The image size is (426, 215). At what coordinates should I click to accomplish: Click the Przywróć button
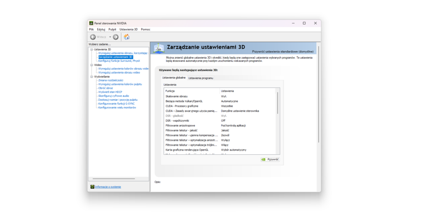pos(270,159)
